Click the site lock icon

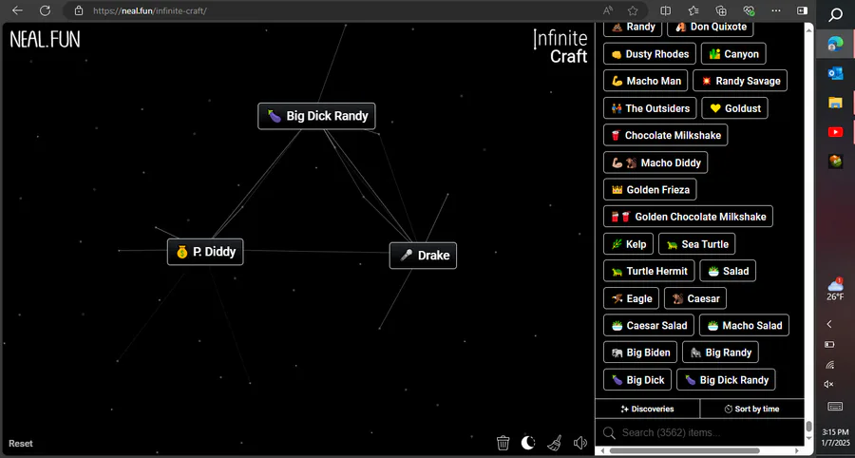click(79, 10)
